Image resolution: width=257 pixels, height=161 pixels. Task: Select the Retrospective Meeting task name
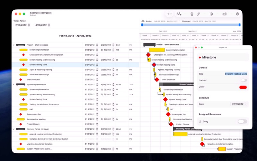(x=36, y=119)
